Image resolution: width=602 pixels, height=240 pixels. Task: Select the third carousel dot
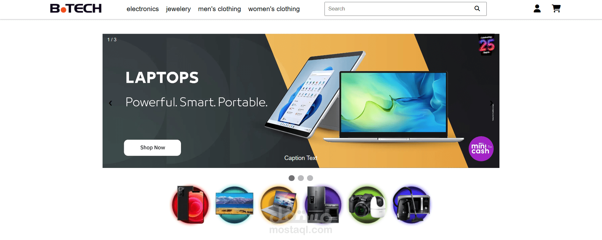pyautogui.click(x=310, y=178)
